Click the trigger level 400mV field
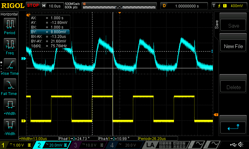The height and width of the screenshot is (149, 249). click(x=237, y=6)
